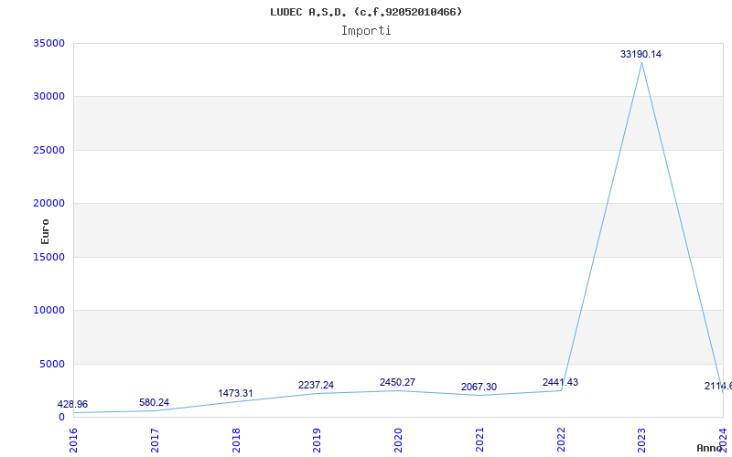
Task: Click the 35000 y-axis tick label
Action: pyautogui.click(x=48, y=43)
